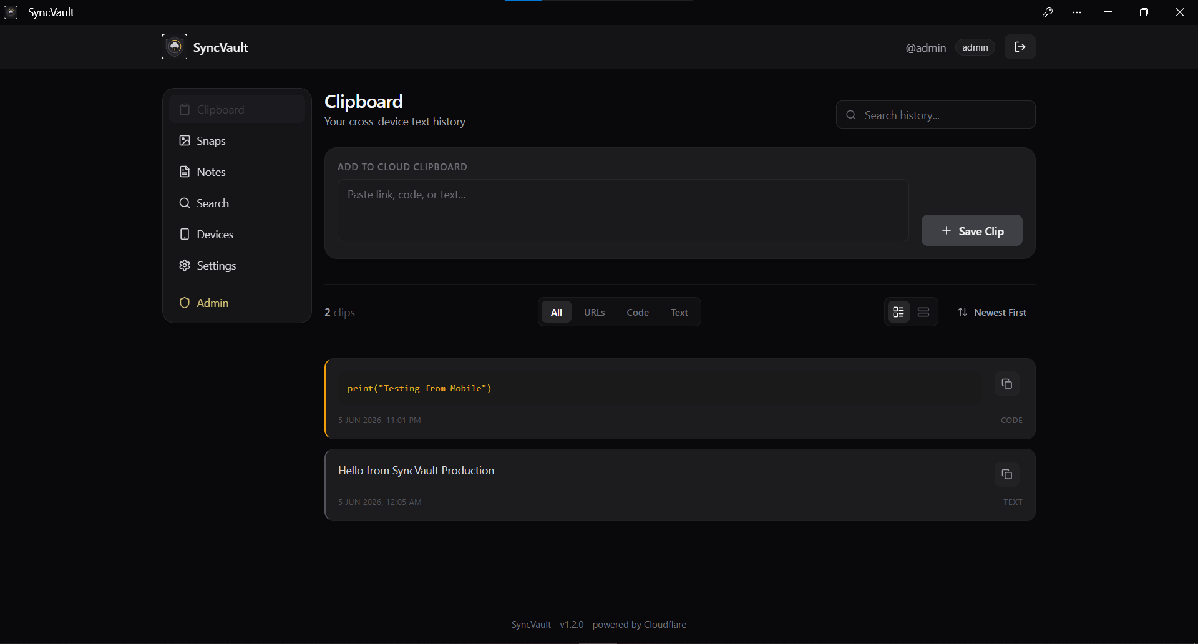Open the three-dots title bar menu
Image resolution: width=1198 pixels, height=644 pixels.
[1077, 12]
